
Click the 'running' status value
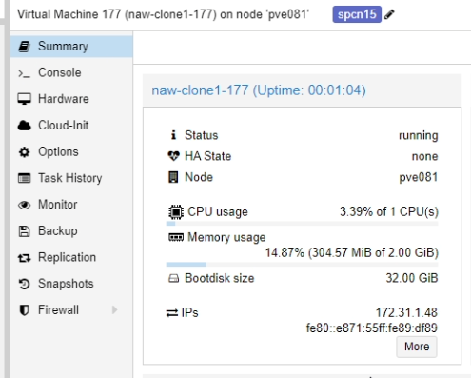[x=419, y=135]
